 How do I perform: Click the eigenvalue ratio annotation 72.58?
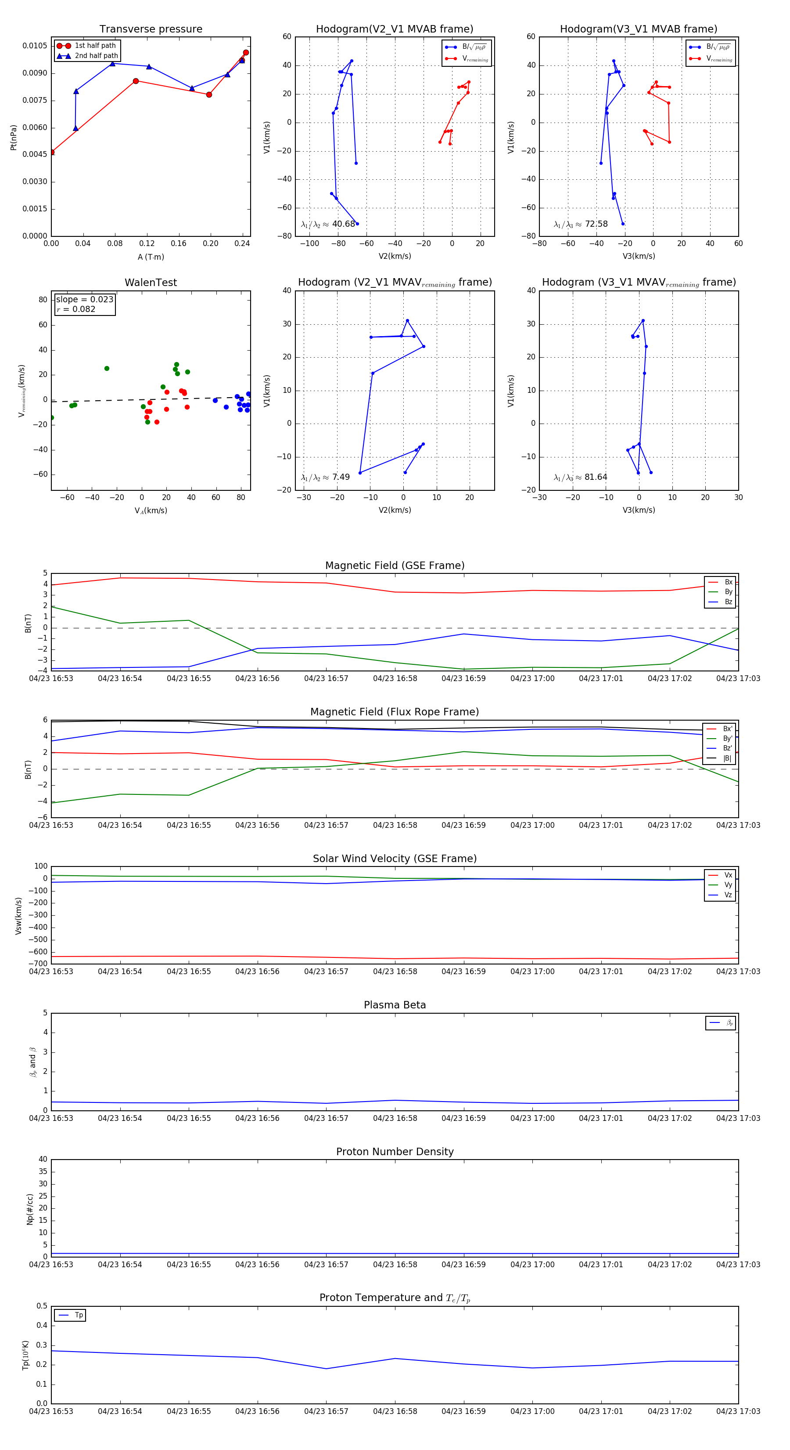(x=580, y=224)
